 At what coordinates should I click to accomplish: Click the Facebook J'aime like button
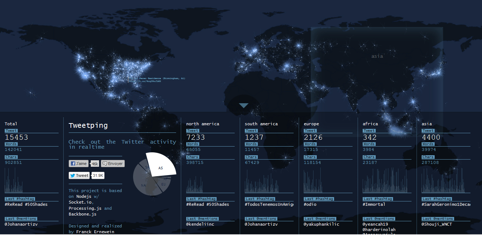79,164
